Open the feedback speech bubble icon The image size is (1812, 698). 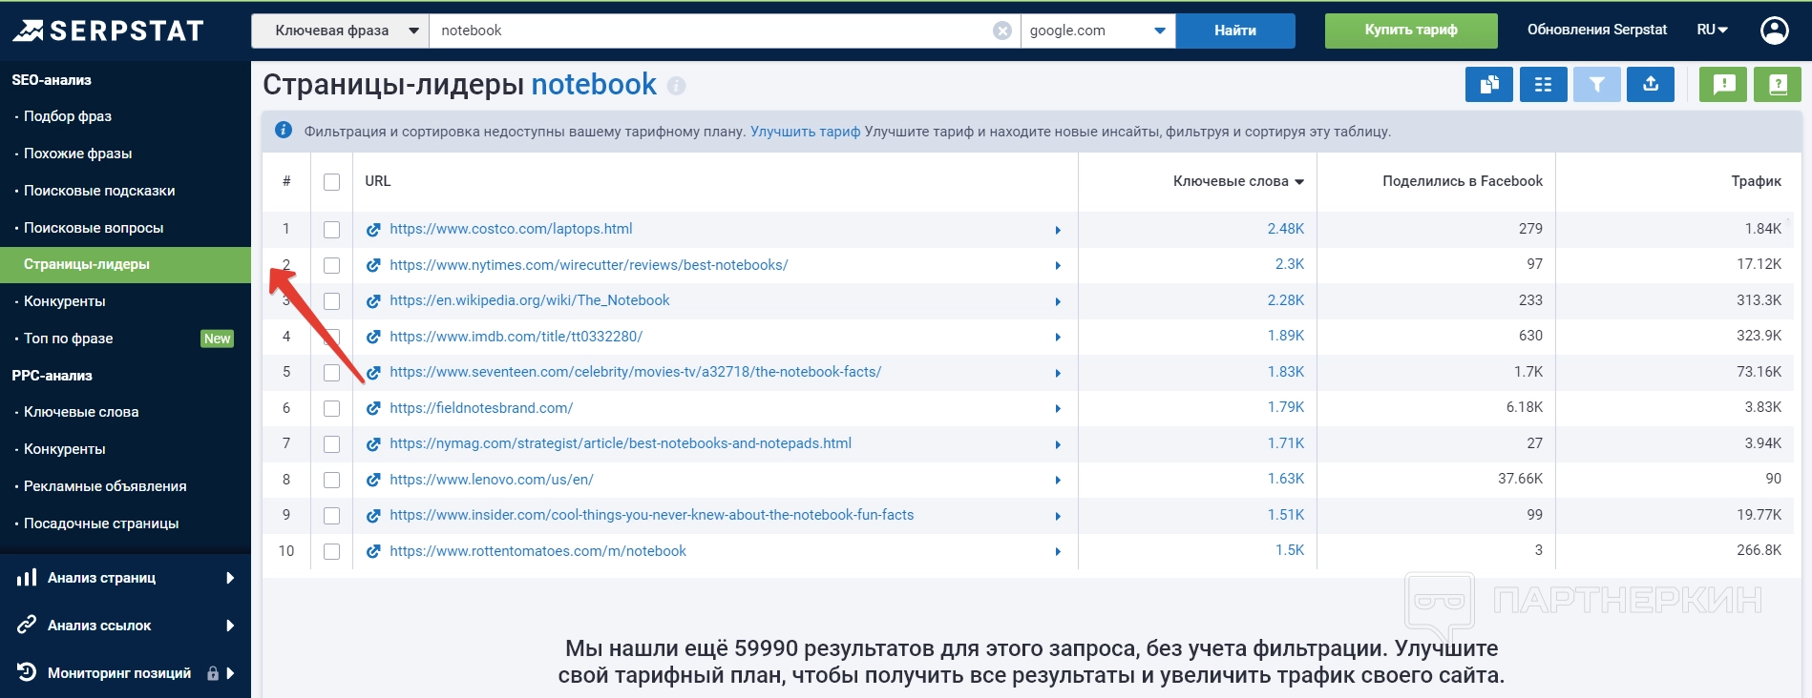pos(1723,85)
